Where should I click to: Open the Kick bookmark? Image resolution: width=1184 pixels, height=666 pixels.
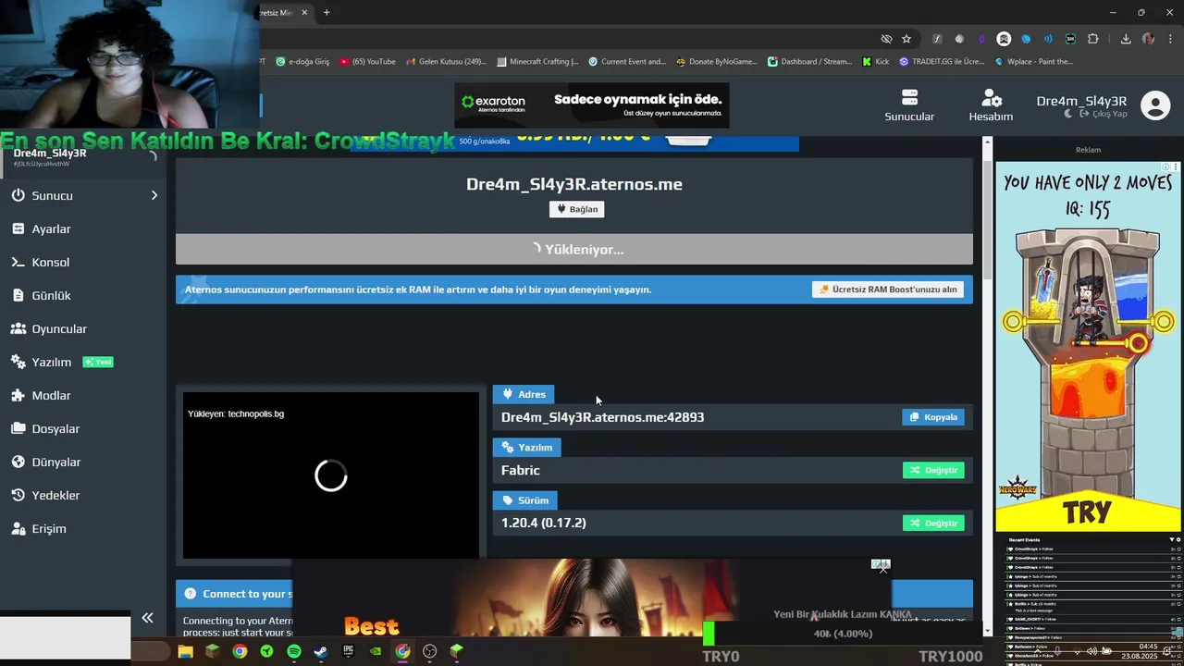coord(876,62)
